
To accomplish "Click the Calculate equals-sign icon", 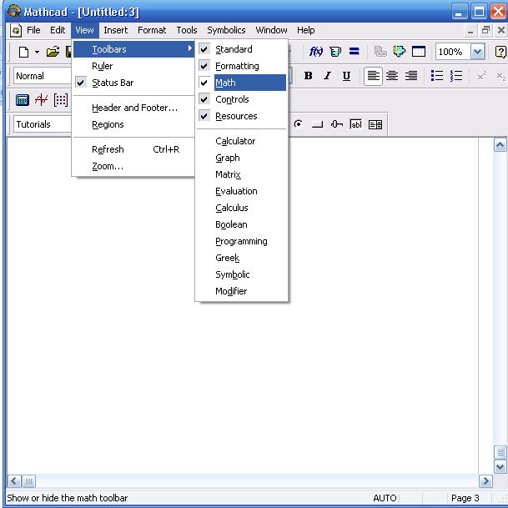I will coord(355,52).
